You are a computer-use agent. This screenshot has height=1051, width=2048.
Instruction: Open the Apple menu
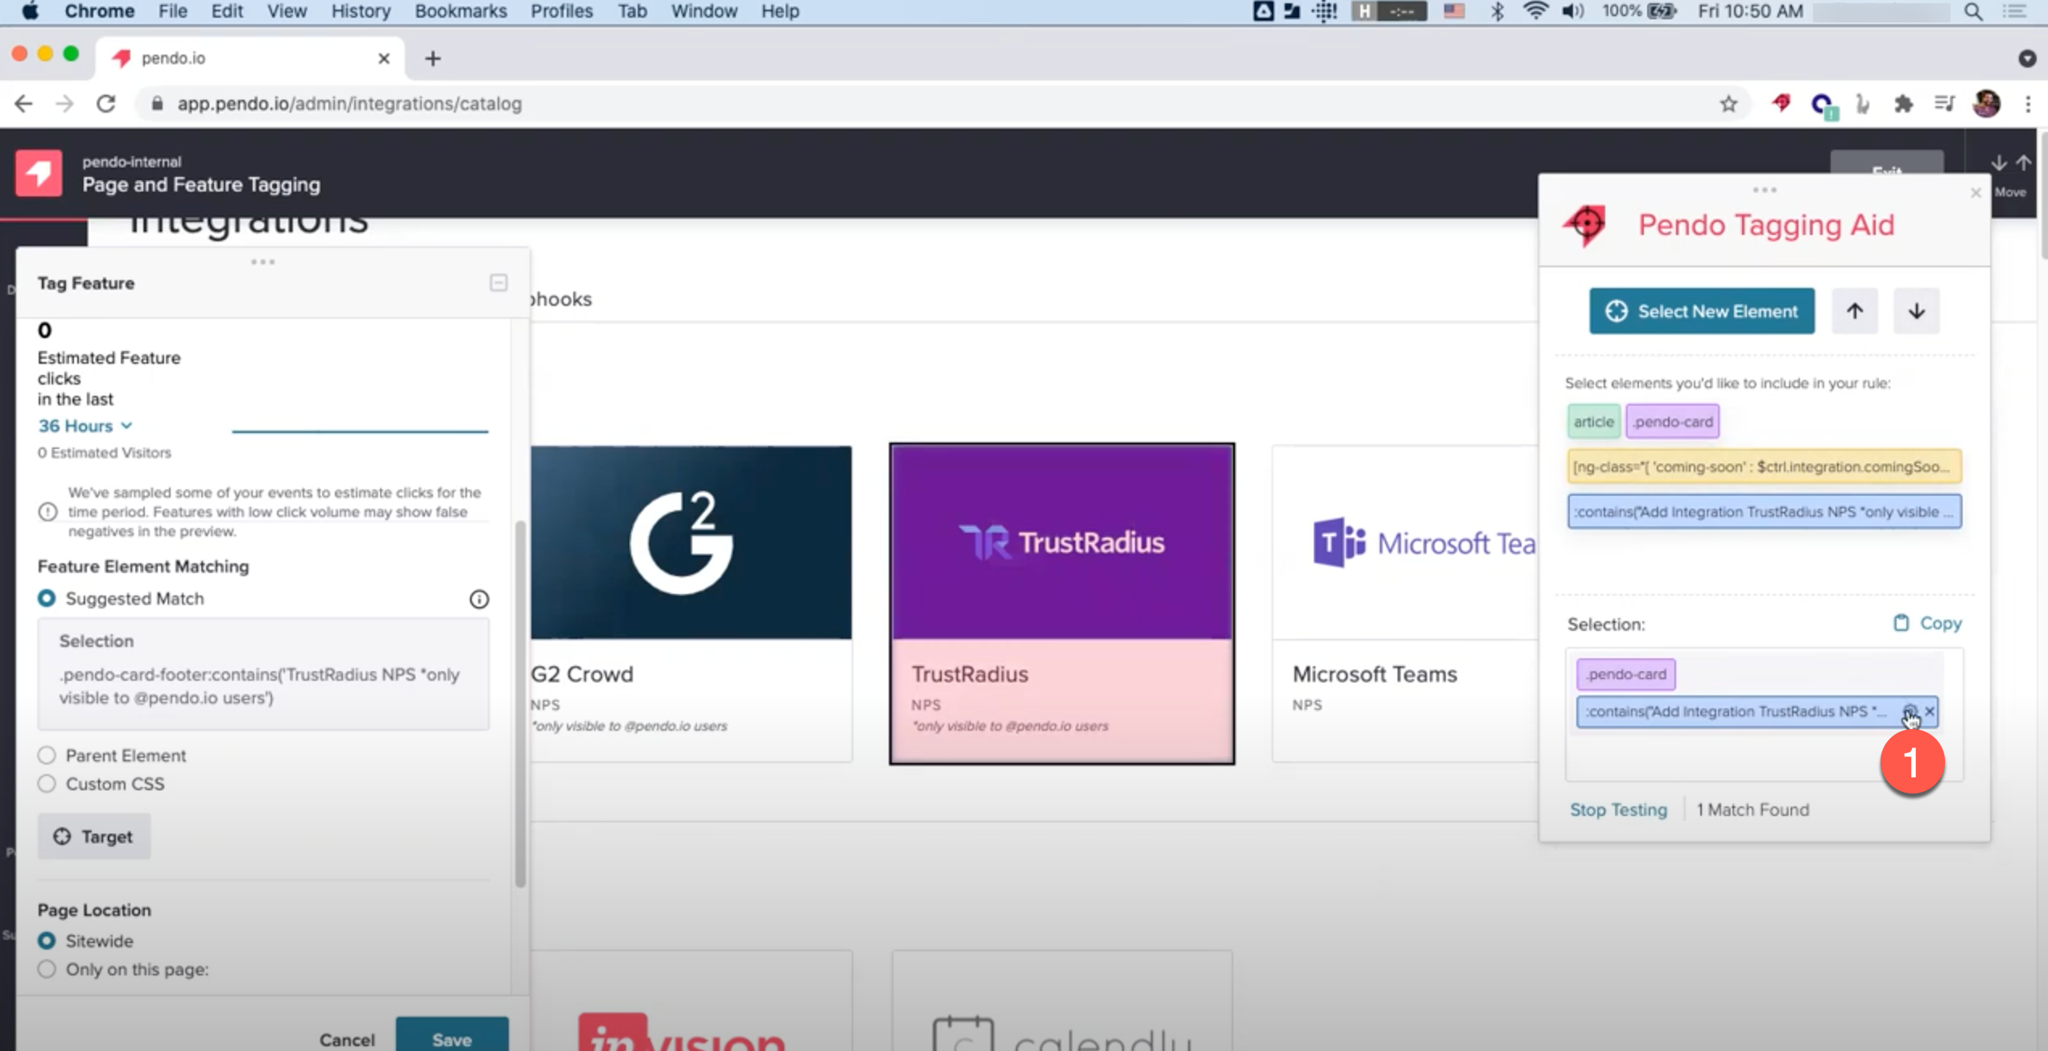pos(30,11)
